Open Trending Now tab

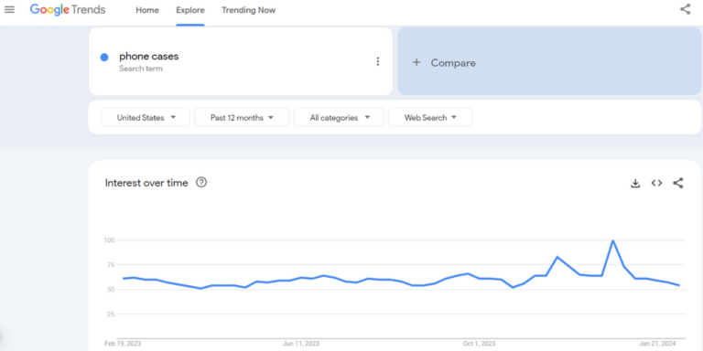coord(248,10)
